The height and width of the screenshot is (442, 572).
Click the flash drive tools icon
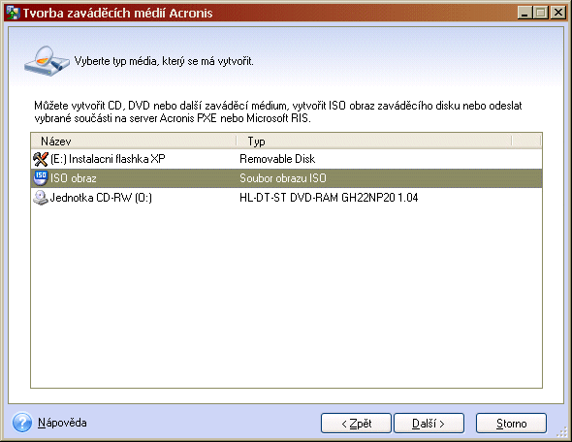click(41, 159)
